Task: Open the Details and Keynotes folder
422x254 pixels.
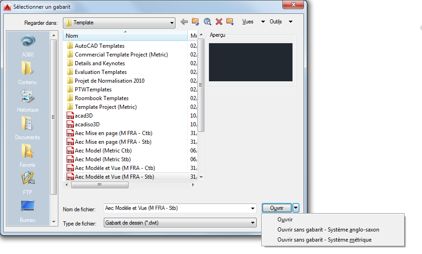Action: (x=96, y=63)
